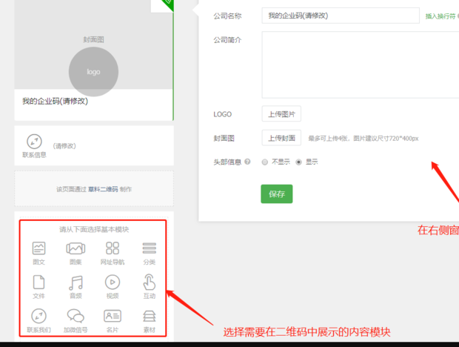Click the 头部信息 help question icon
This screenshot has height=347, width=459.
click(x=247, y=162)
